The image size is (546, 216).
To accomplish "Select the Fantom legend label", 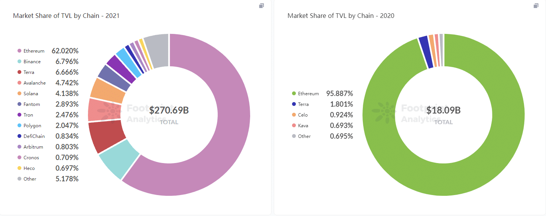I will [x=32, y=104].
